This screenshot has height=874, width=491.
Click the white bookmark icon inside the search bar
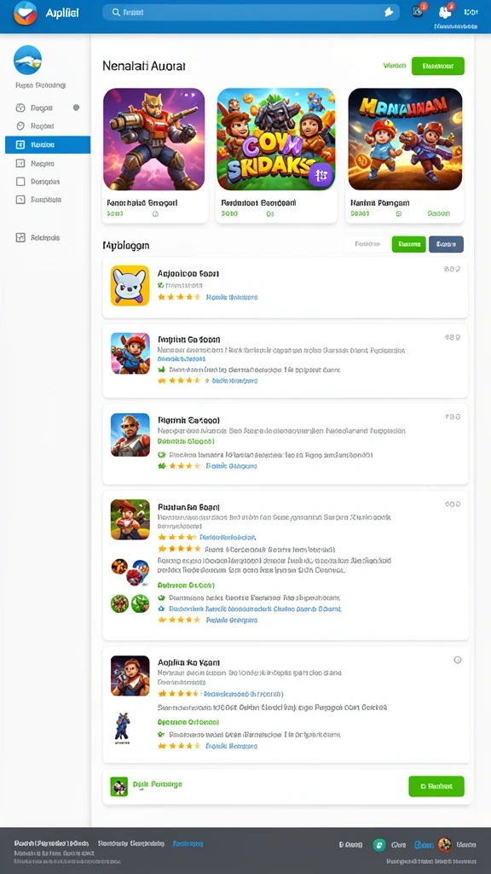[x=389, y=12]
